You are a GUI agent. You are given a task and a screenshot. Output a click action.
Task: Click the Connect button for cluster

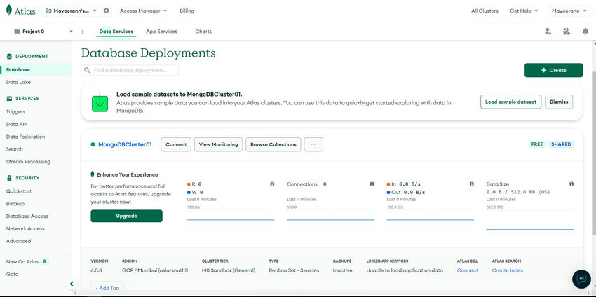pos(176,144)
